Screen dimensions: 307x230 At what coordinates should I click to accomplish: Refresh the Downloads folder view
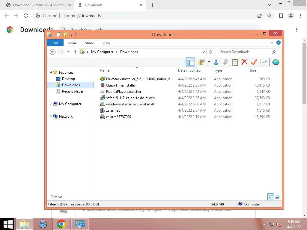[210, 52]
